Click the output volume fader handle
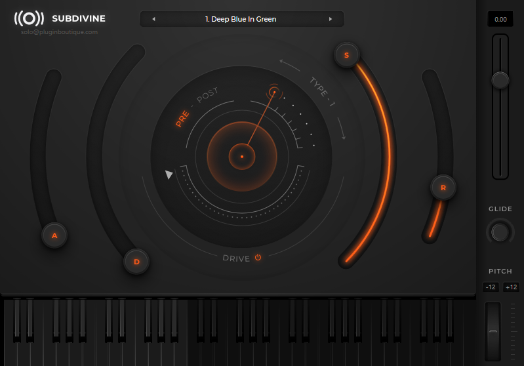Screen dimensions: 524x366 coord(500,80)
